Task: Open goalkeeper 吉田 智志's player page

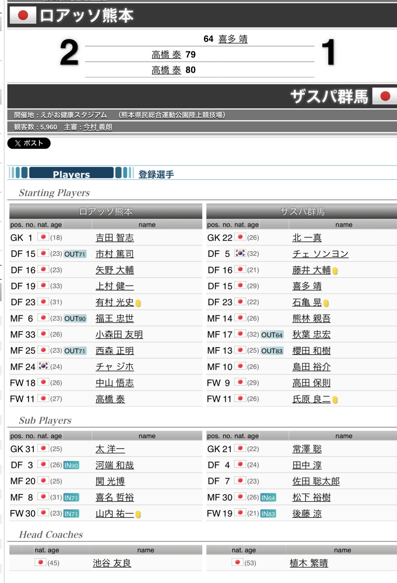Action: coord(115,238)
